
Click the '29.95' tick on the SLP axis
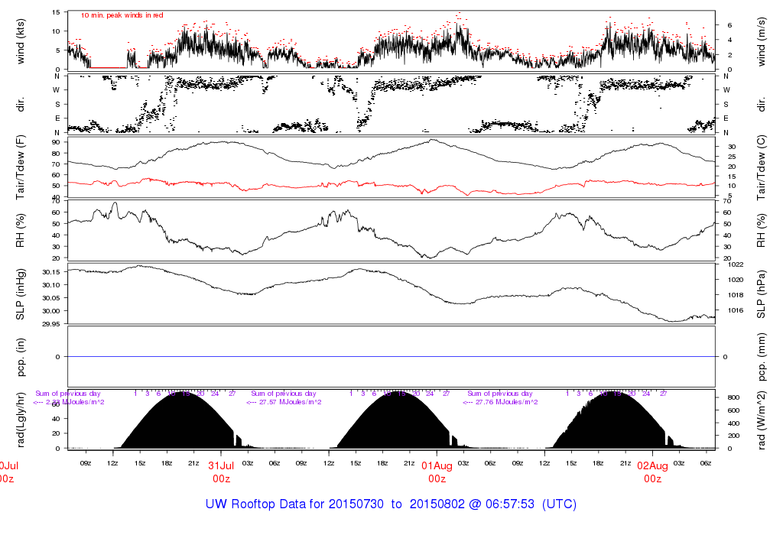pyautogui.click(x=51, y=324)
